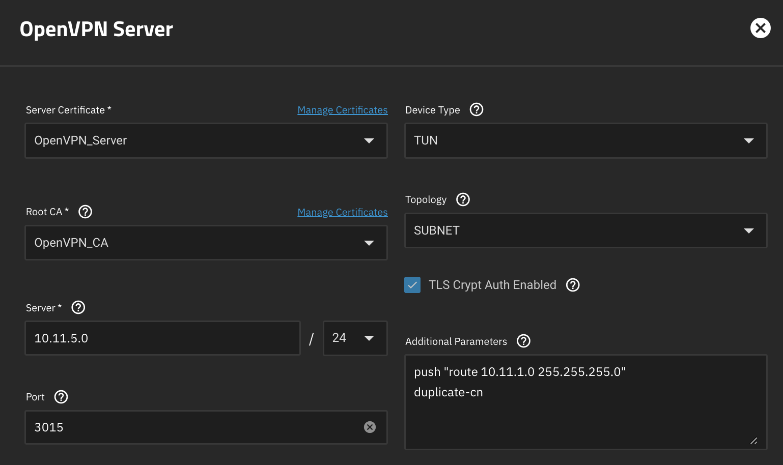
Task: Show help for Additional Parameters
Action: (x=523, y=341)
